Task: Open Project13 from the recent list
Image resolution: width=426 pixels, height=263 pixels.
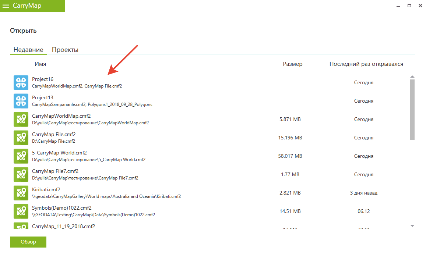Action: click(x=43, y=98)
